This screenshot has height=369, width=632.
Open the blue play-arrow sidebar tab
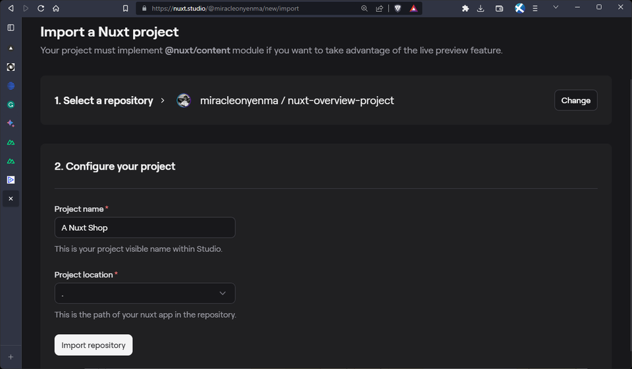click(11, 180)
